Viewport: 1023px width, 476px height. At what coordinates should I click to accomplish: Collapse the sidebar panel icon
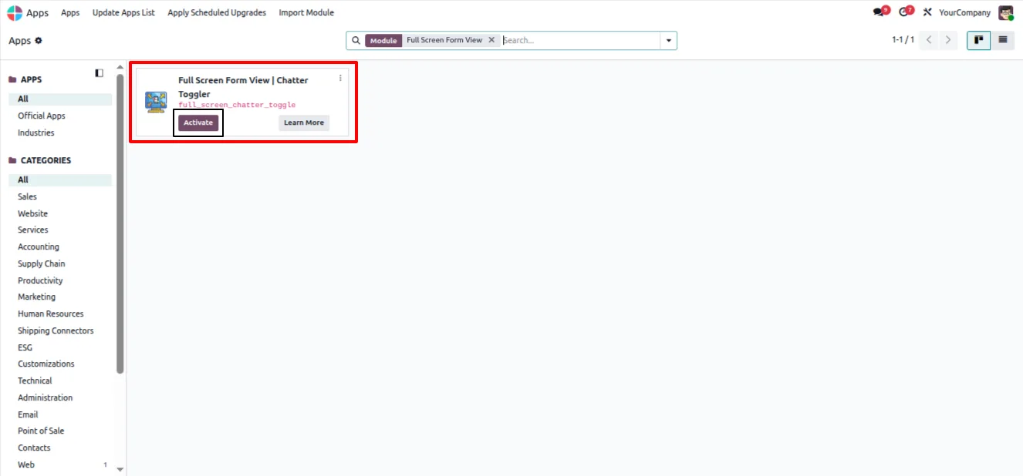click(x=99, y=73)
